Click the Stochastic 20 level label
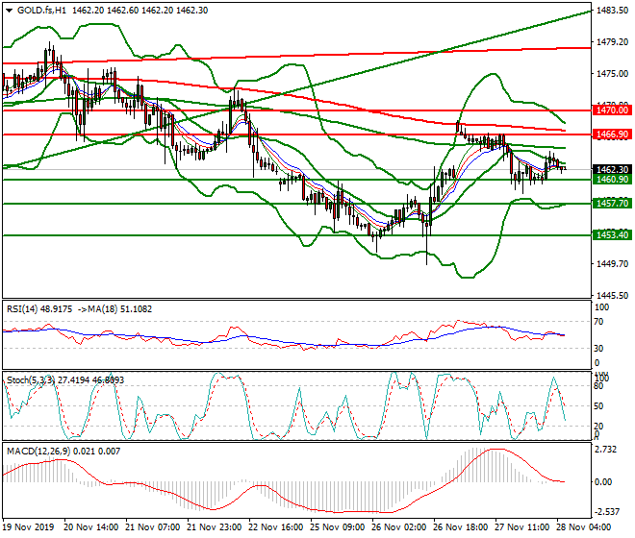Viewport: 635px width, 538px height. tap(599, 426)
